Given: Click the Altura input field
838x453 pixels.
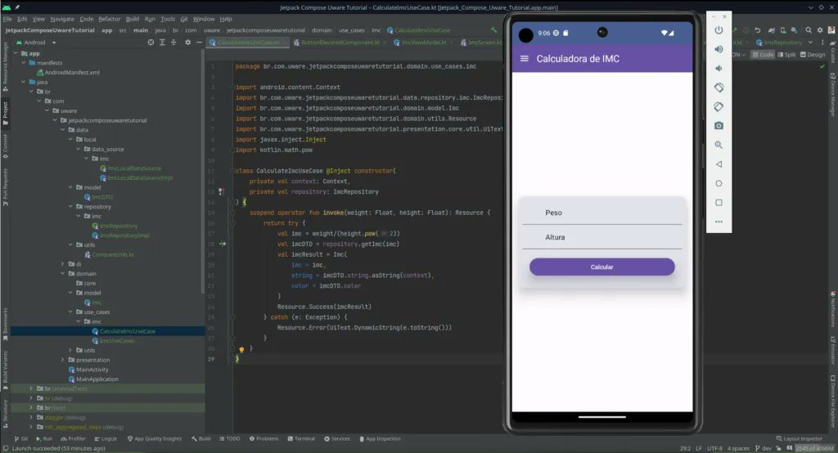Looking at the screenshot, I should coord(602,237).
